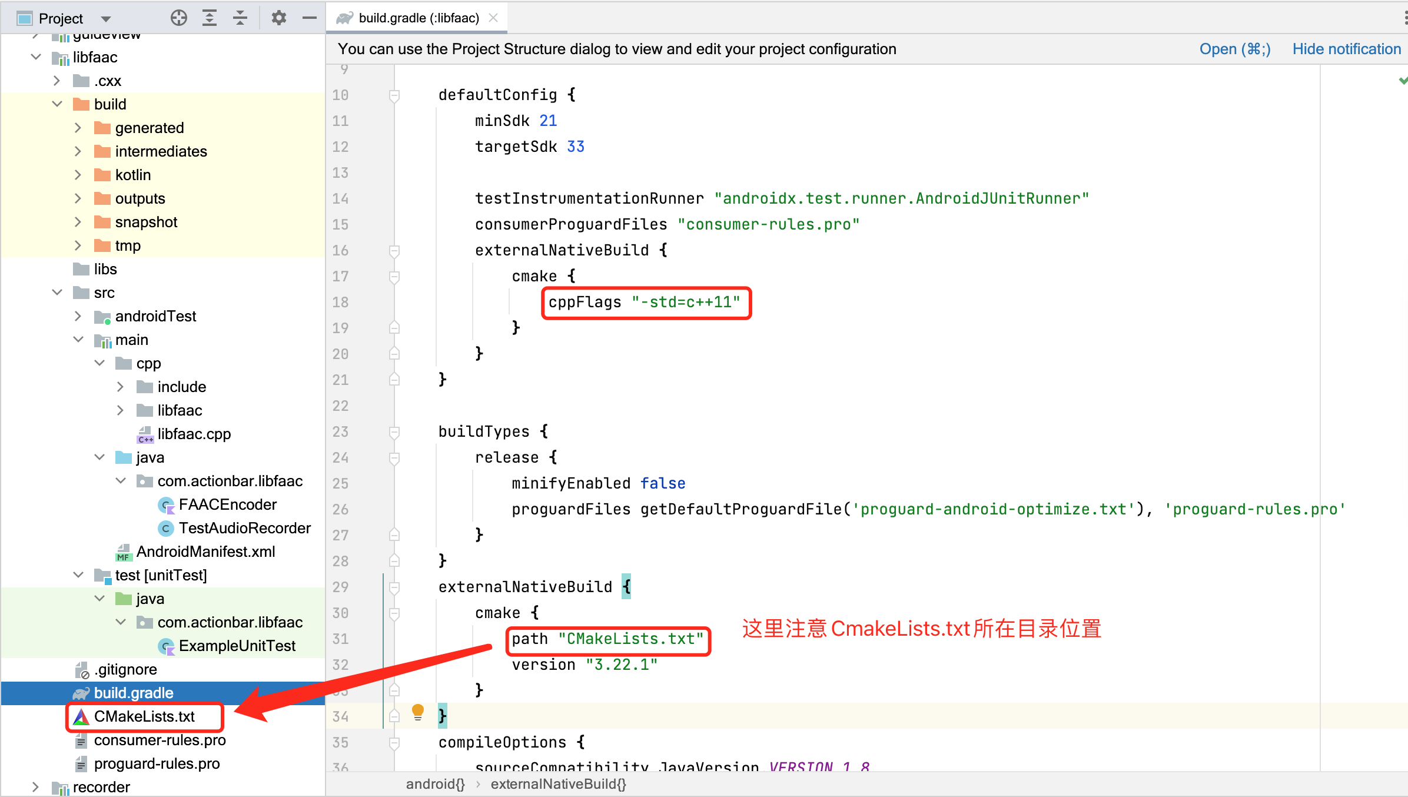The width and height of the screenshot is (1408, 797).
Task: Click the Gradle elephant icon on the editor tab
Action: (344, 18)
